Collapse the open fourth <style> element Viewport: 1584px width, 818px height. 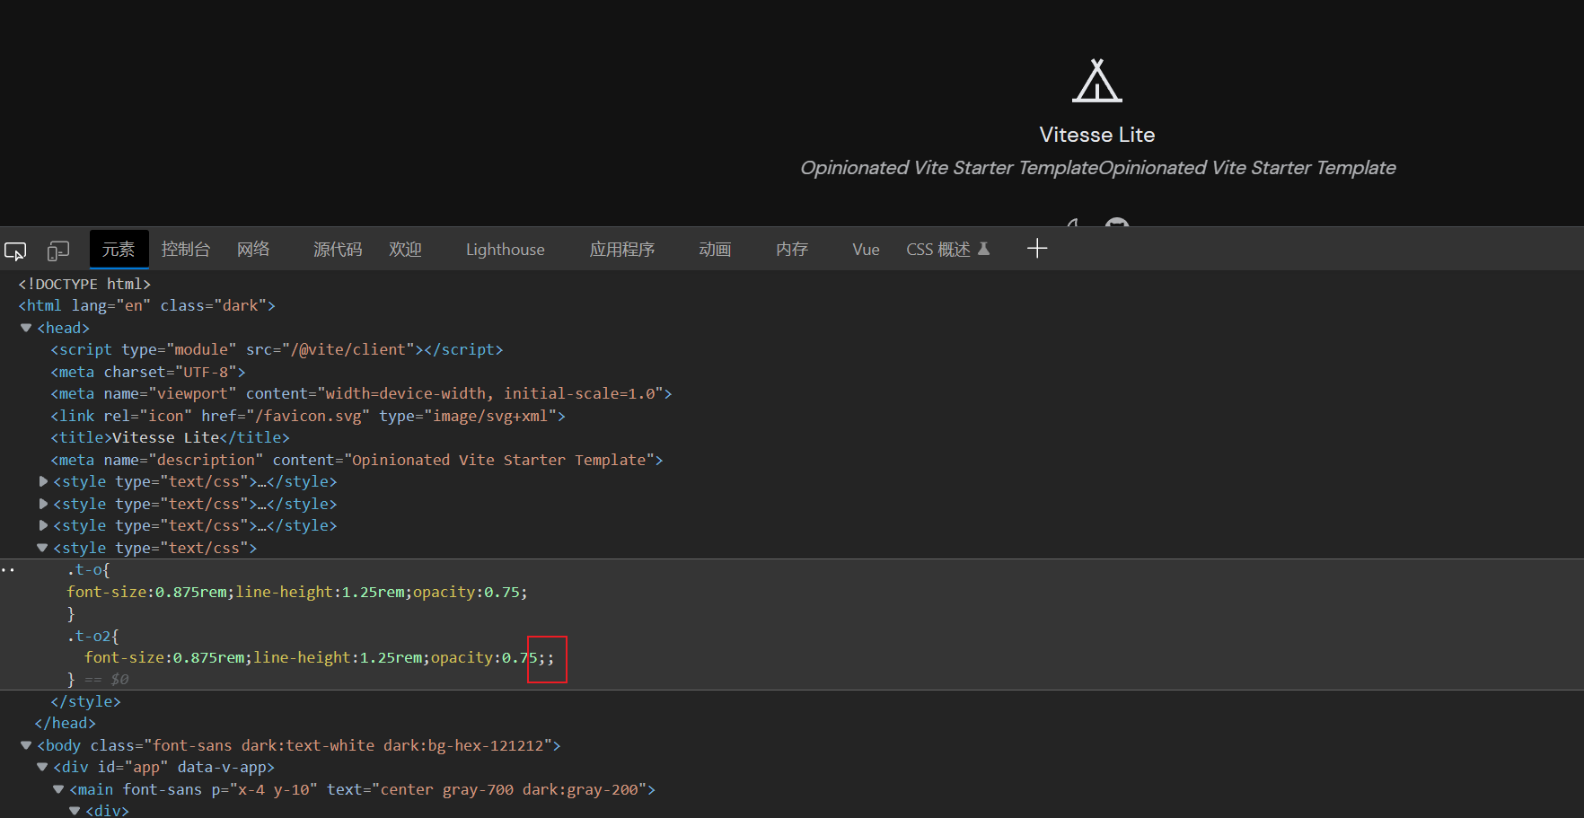(41, 548)
